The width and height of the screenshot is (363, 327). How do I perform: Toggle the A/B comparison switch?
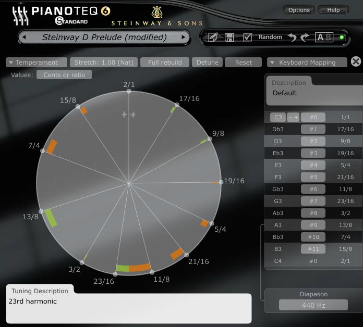324,37
